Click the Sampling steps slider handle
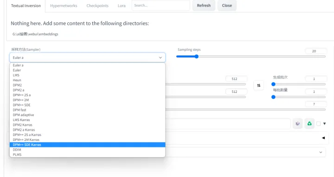 [x=197, y=56]
